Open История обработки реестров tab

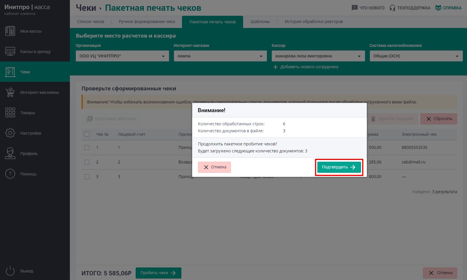point(314,22)
